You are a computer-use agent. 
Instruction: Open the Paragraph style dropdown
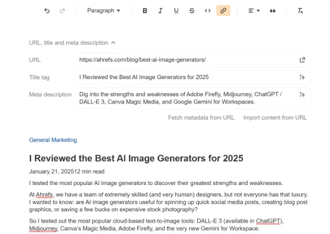(104, 11)
